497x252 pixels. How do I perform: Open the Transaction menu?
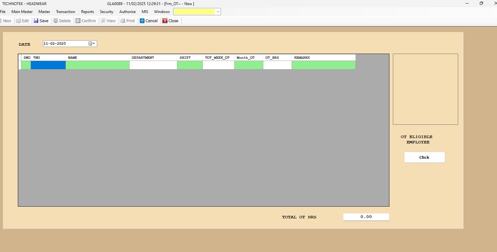click(x=65, y=12)
